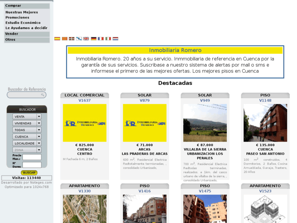Open the Otros menu section
The width and height of the screenshot is (297, 223).
tap(27, 40)
